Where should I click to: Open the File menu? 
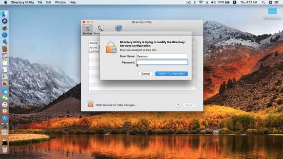point(40,2)
